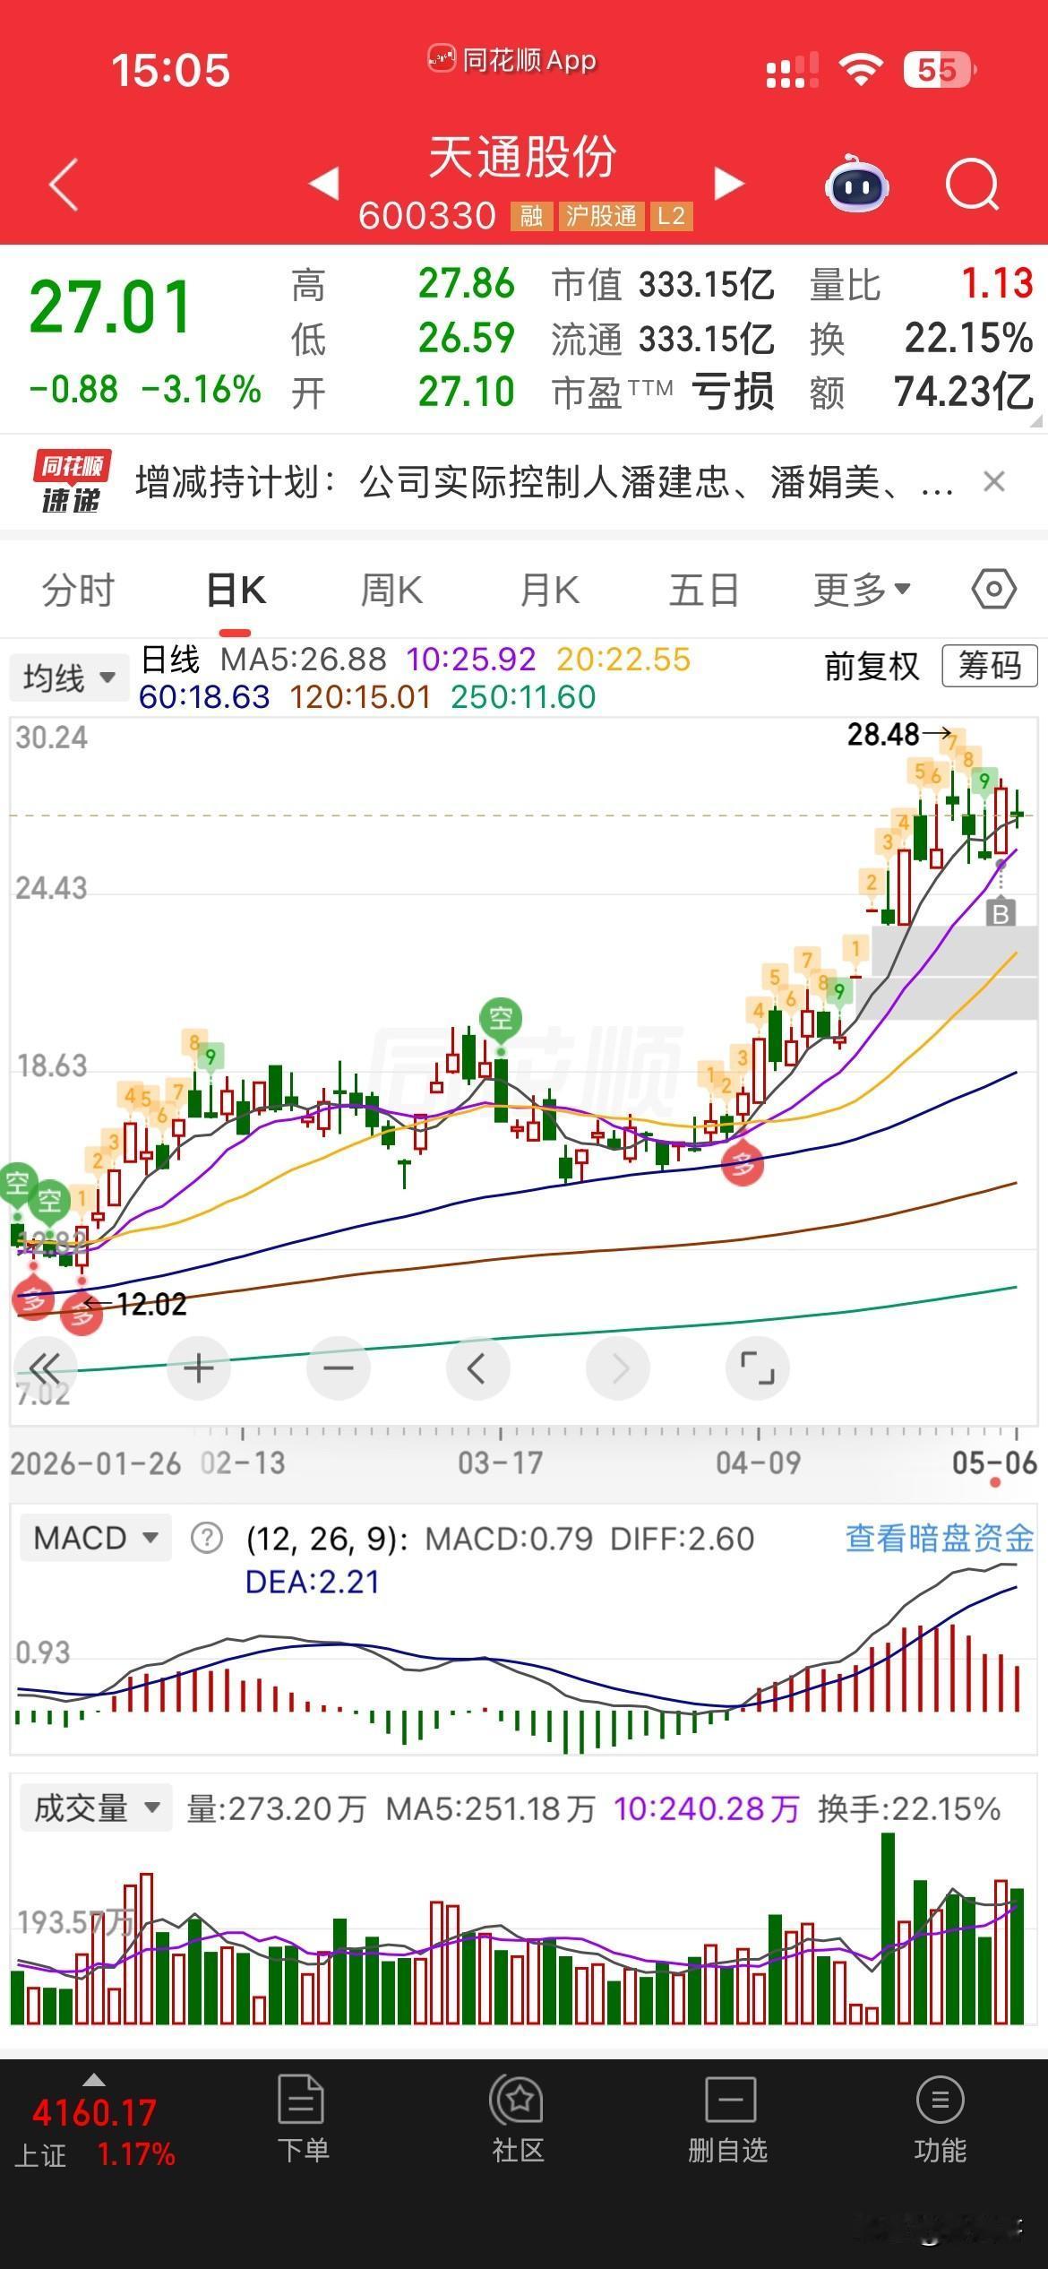The image size is (1048, 2269).
Task: Zoom in the chart with the plus button
Action: click(x=199, y=1368)
